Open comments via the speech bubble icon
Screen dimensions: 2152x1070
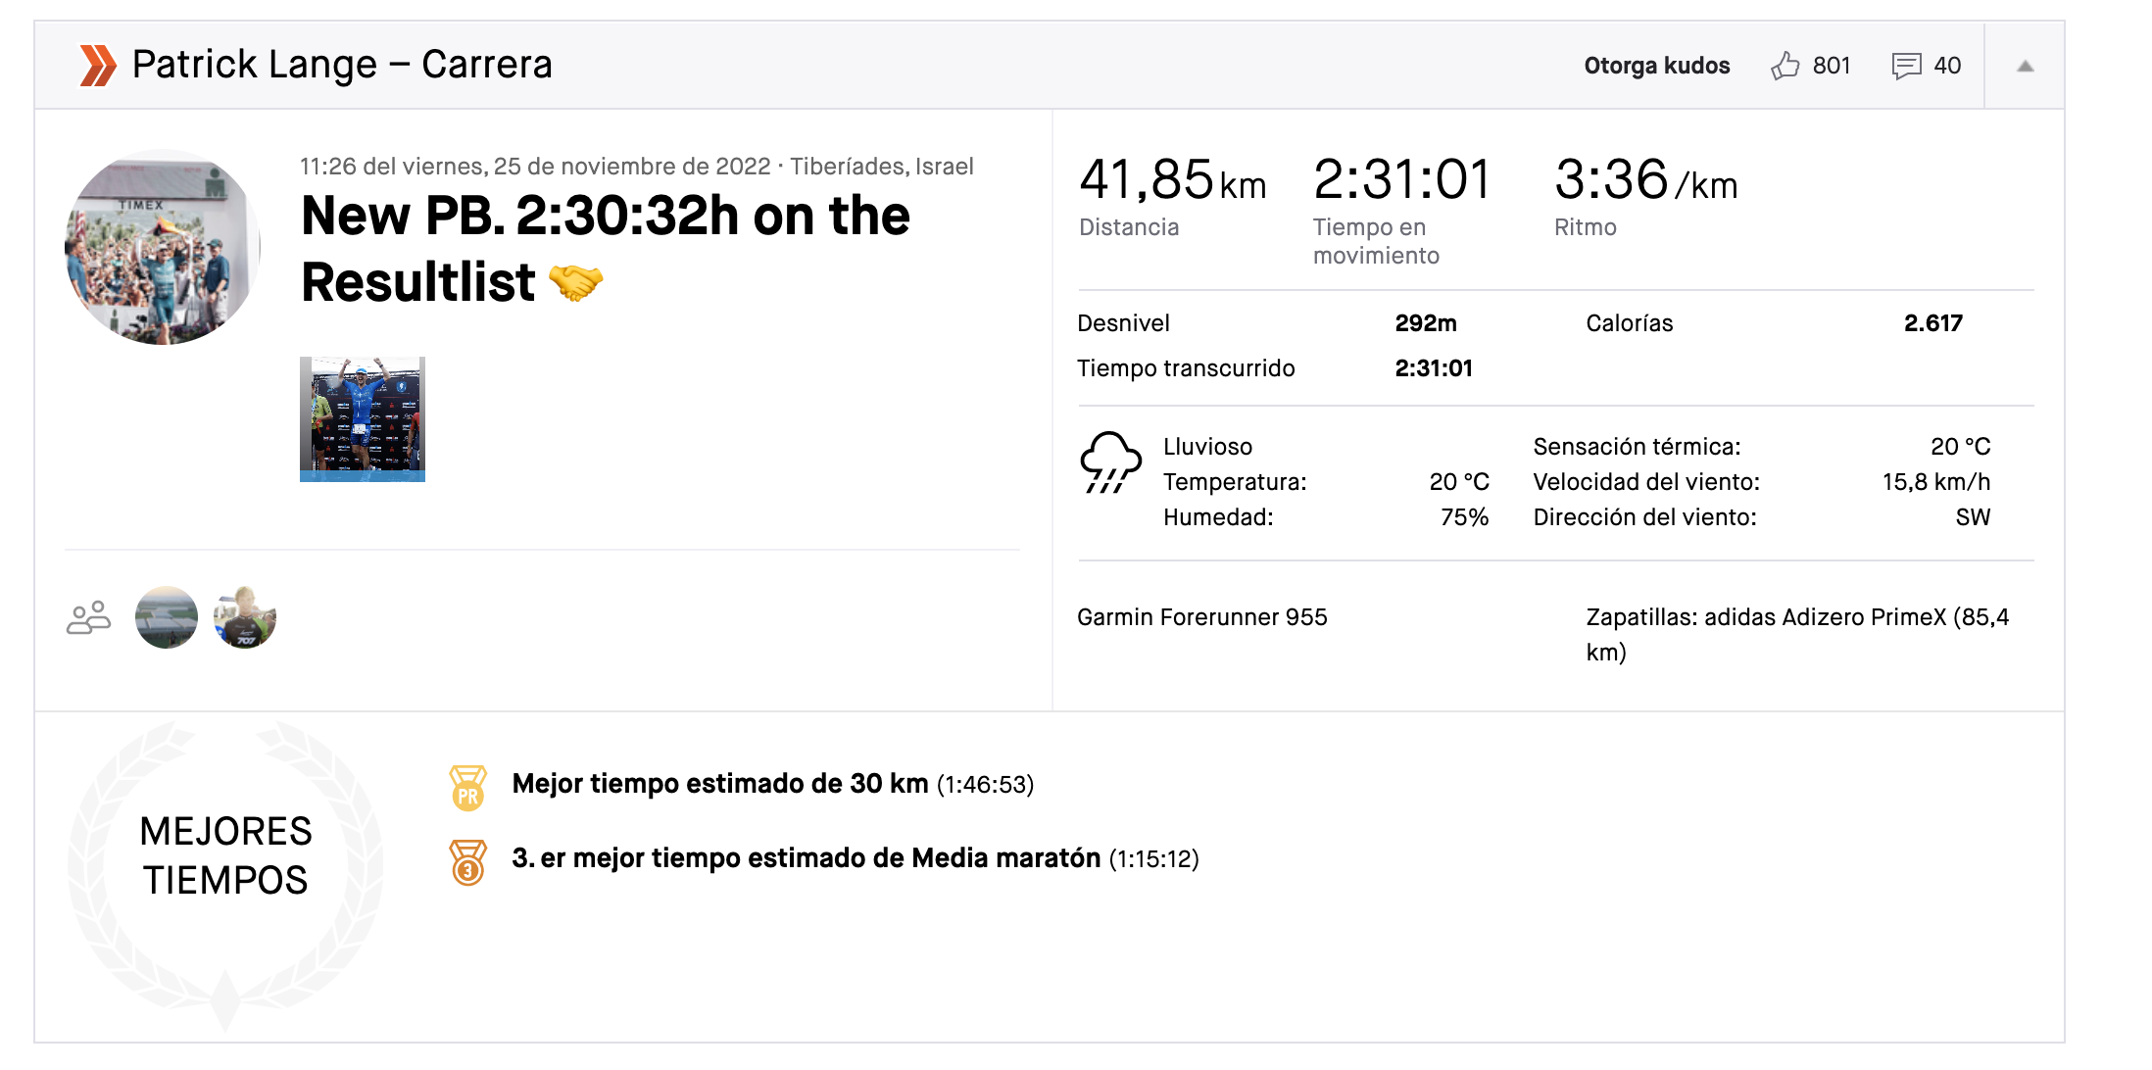point(1906,66)
